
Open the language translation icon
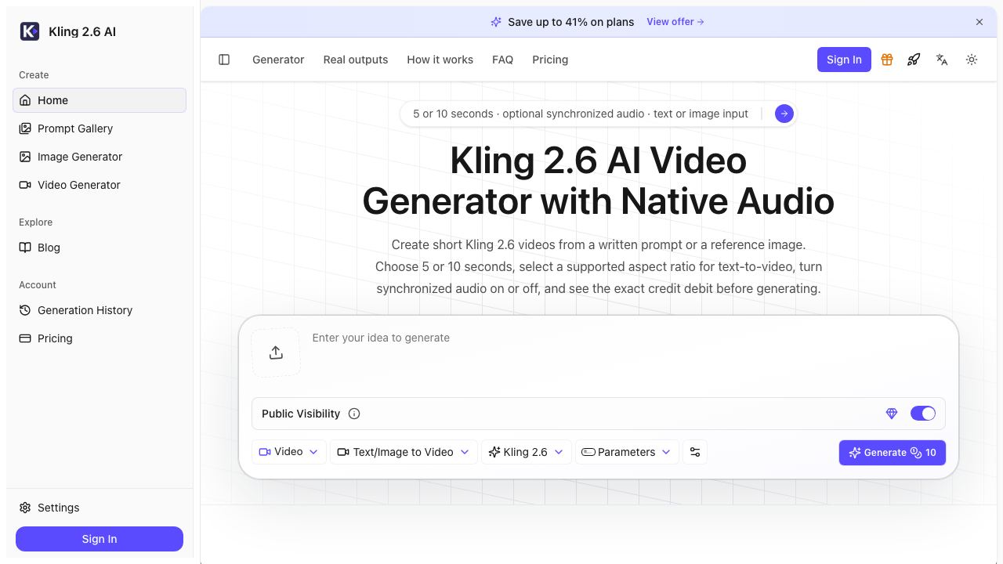click(942, 60)
